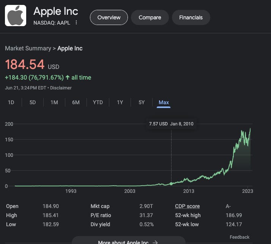Click the CDP score label

[187, 206]
